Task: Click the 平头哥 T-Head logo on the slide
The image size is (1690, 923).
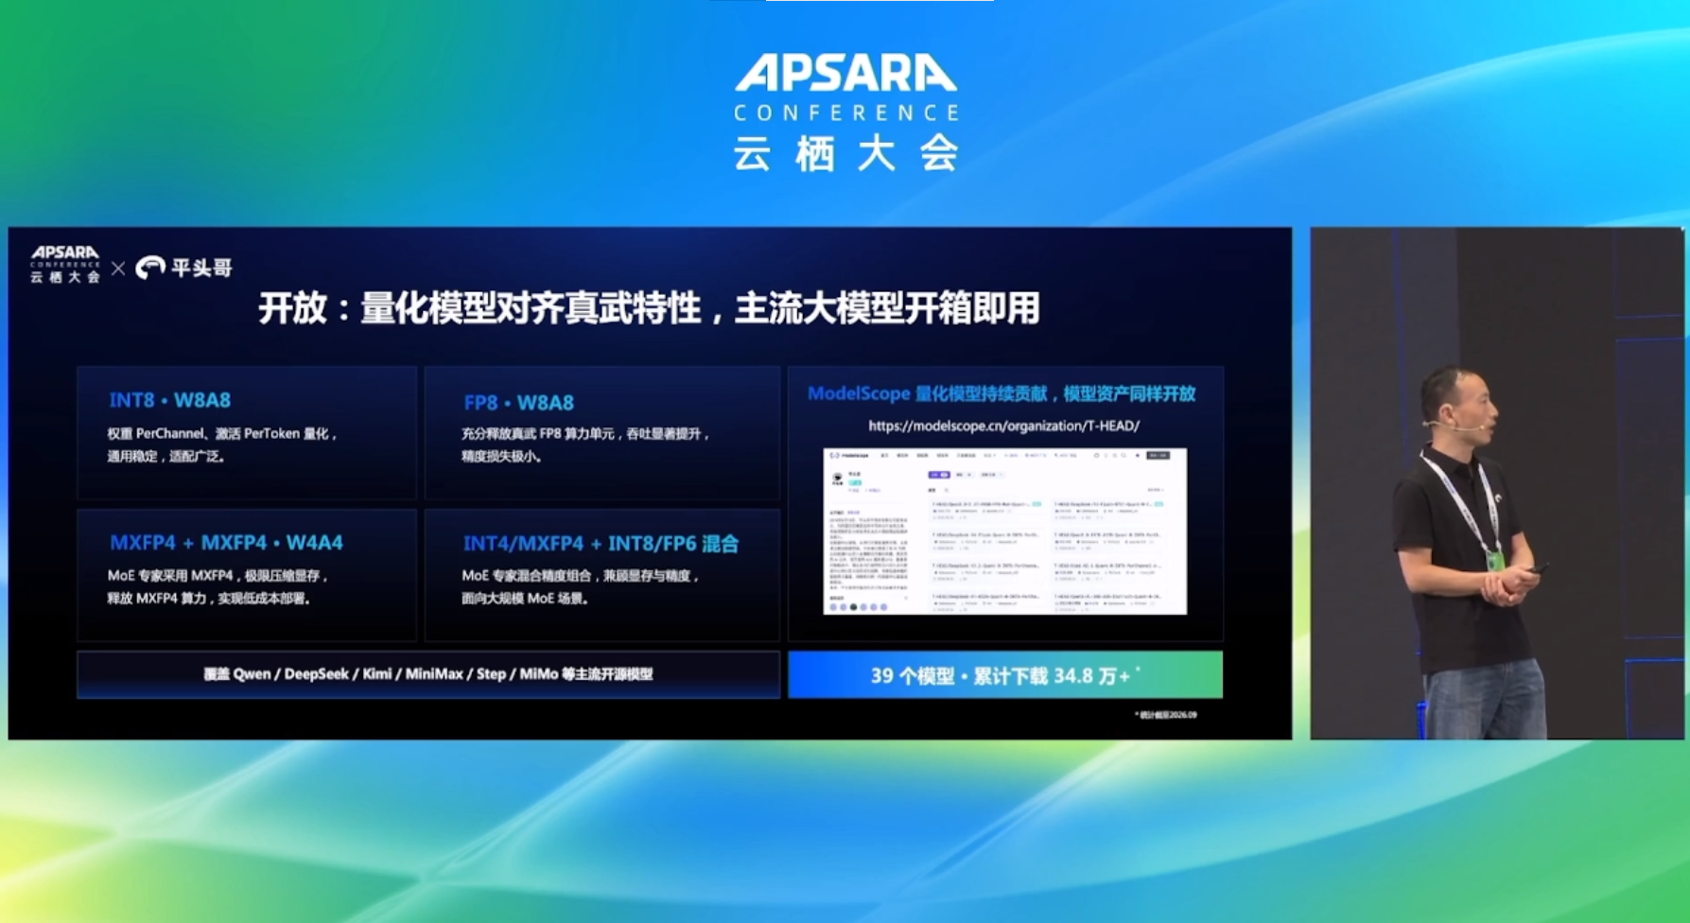Action: coord(184,268)
